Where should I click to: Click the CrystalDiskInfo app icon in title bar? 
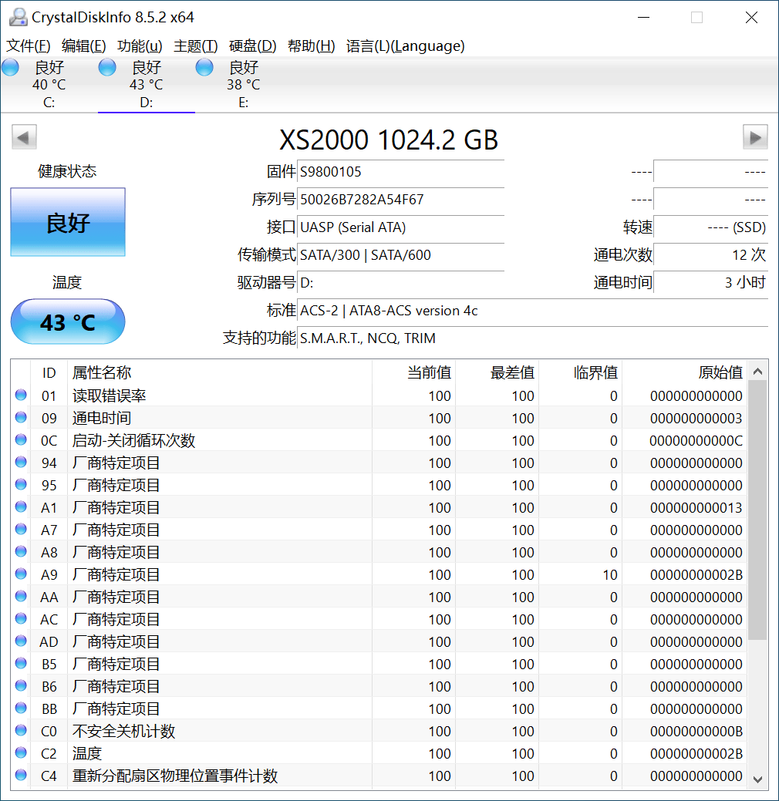pyautogui.click(x=18, y=17)
